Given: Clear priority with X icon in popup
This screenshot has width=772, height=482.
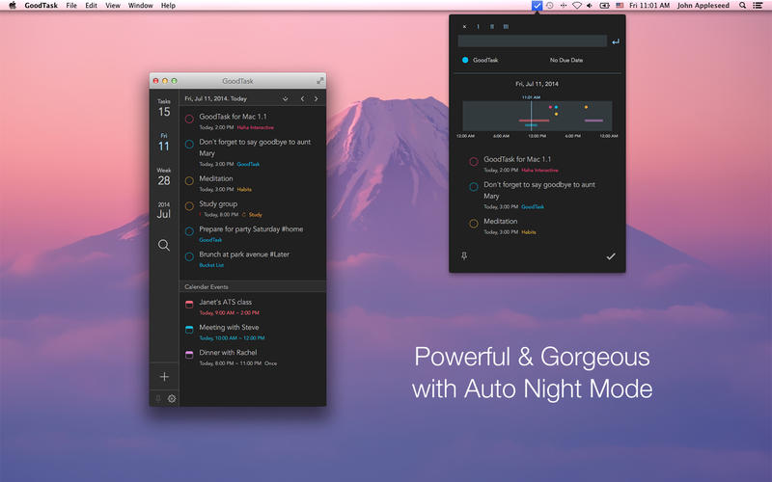Looking at the screenshot, I should [464, 27].
